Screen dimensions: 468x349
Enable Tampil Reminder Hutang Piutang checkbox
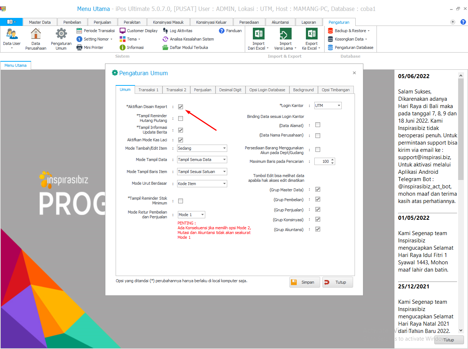click(x=180, y=118)
